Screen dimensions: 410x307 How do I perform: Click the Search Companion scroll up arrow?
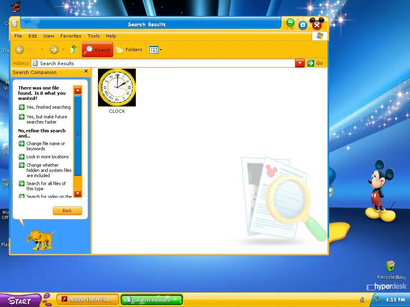tap(78, 90)
